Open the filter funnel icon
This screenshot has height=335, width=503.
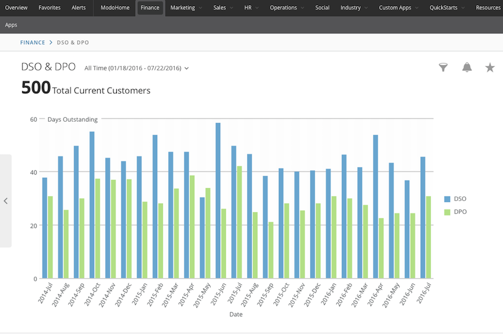tap(443, 68)
